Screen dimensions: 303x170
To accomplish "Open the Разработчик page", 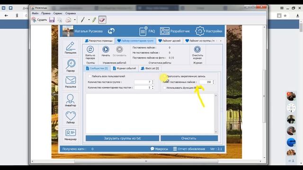I will [x=175, y=31].
